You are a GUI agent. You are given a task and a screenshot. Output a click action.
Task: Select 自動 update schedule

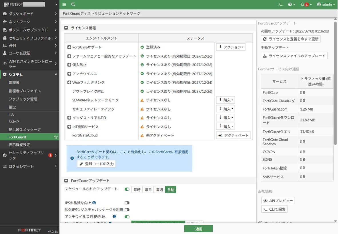[170, 190]
